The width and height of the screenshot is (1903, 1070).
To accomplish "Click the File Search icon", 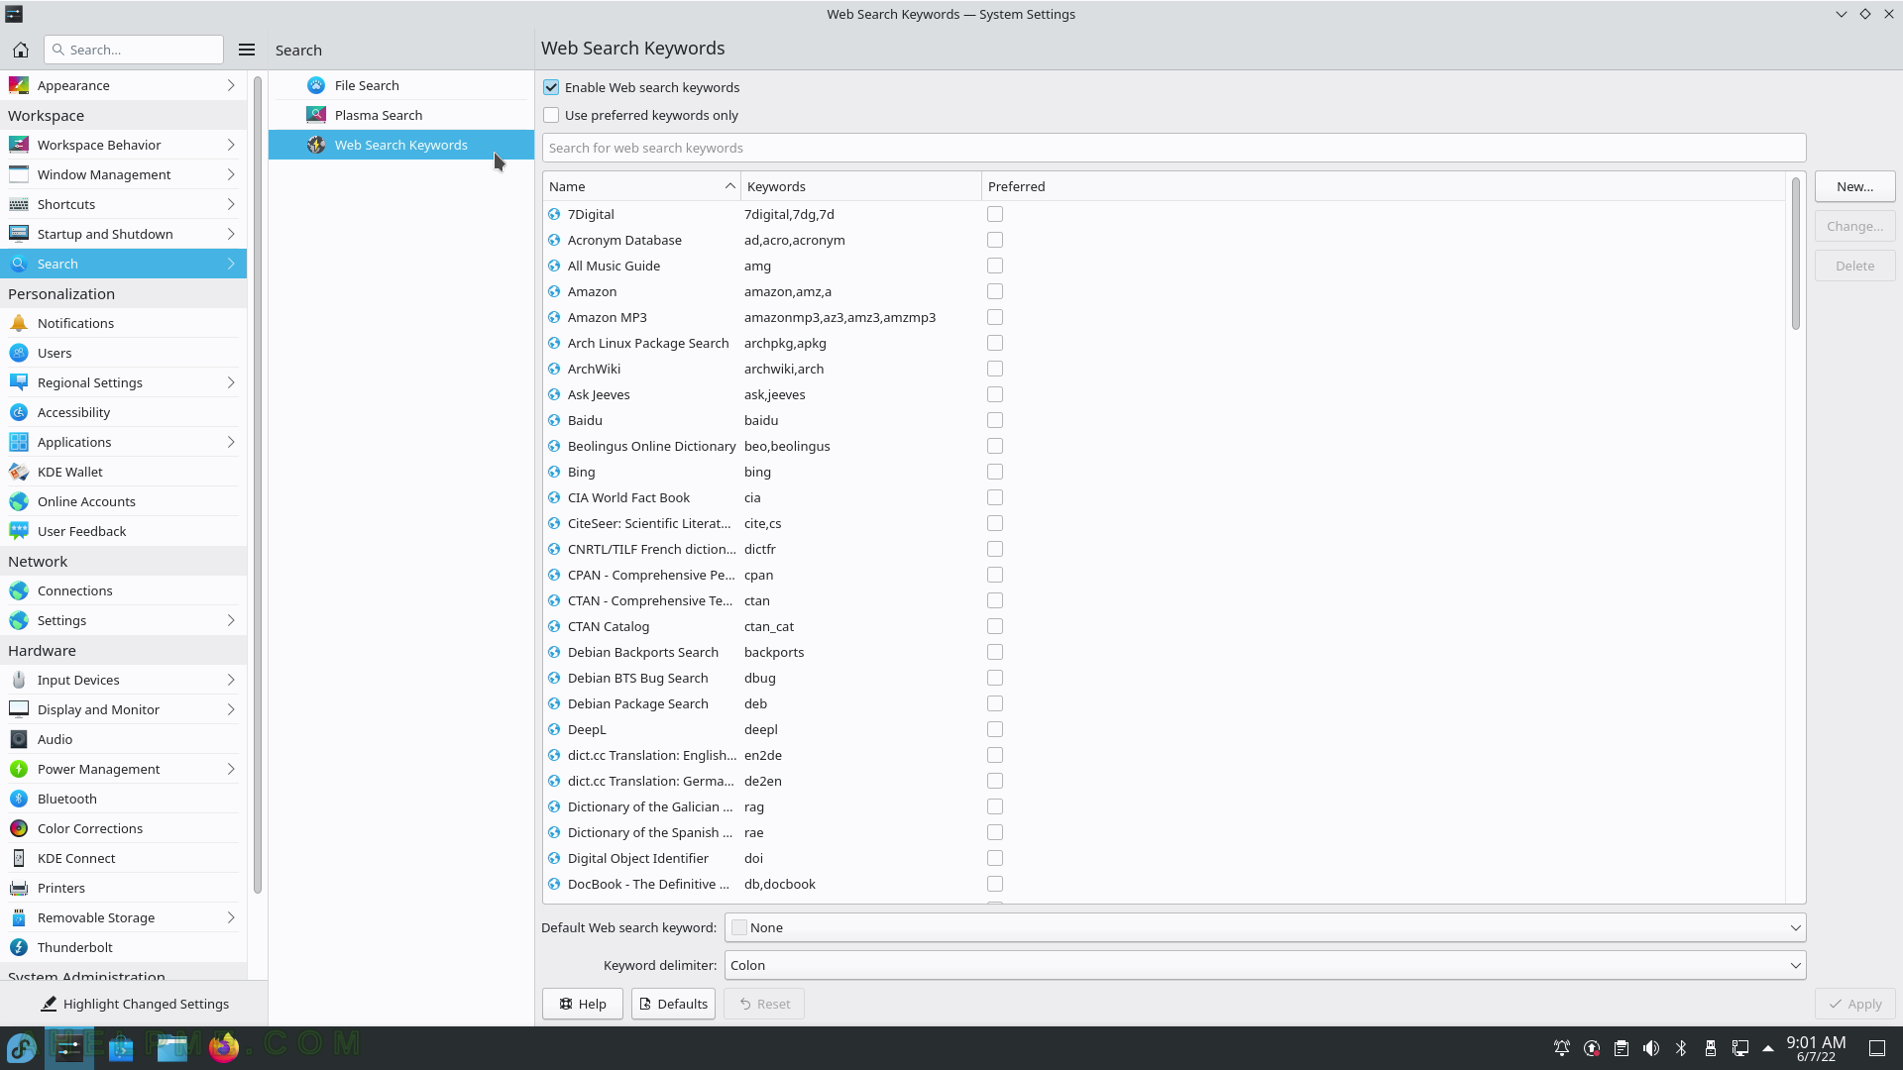I will (x=316, y=85).
